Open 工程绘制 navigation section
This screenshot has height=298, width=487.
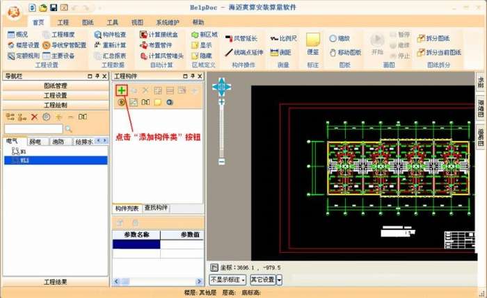pos(56,105)
